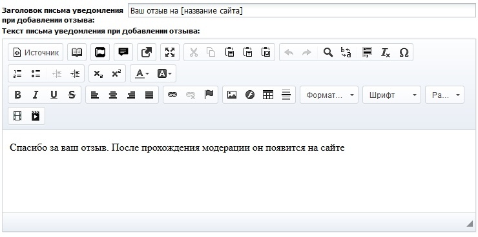Toggle Bold formatting
Image resolution: width=478 pixels, height=237 pixels.
17,95
